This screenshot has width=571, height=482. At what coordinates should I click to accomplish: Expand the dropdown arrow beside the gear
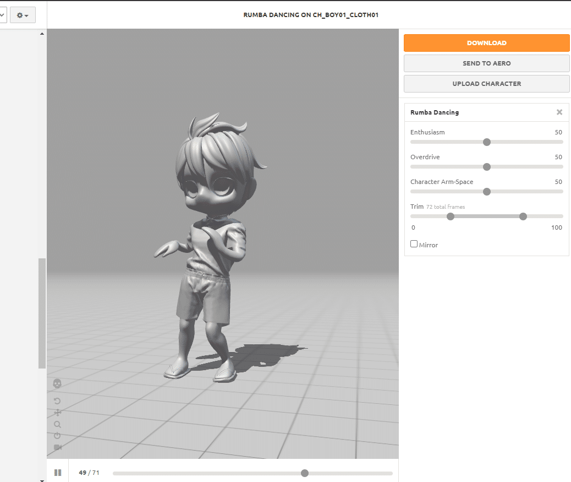(27, 15)
